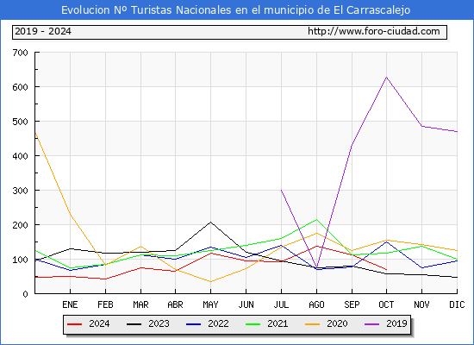This screenshot has height=345, width=474.
Task: Click the FEB month axis label
Action: (105, 304)
